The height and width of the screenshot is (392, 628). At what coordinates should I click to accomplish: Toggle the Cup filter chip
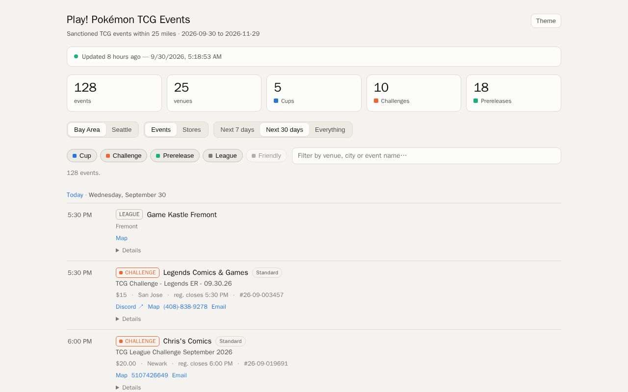pyautogui.click(x=82, y=156)
